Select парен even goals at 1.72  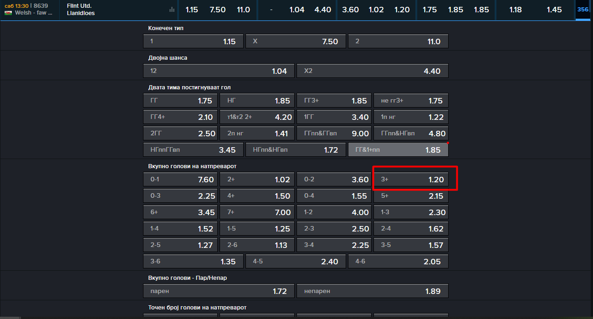pos(219,291)
